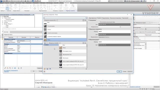Open the library list view options
The height and width of the screenshot is (90, 160).
[x=86, y=43]
